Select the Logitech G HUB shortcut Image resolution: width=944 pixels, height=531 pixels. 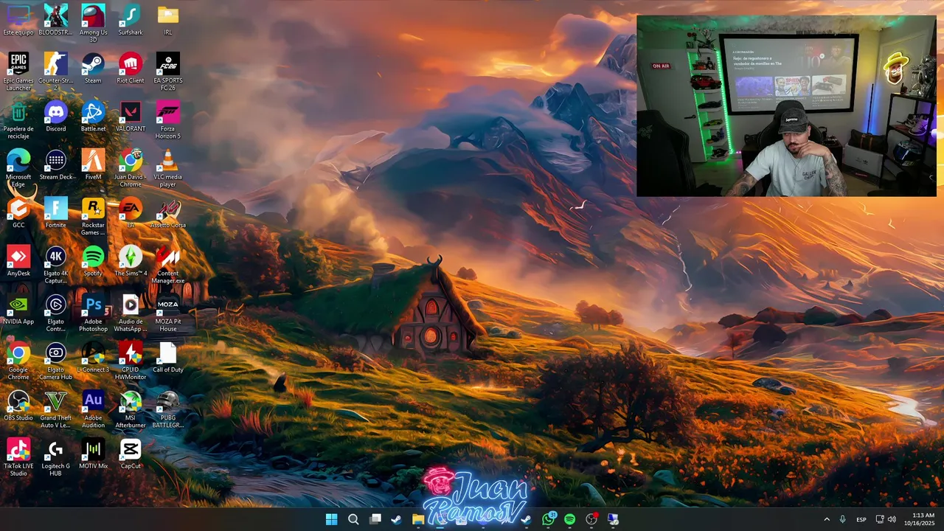(55, 457)
